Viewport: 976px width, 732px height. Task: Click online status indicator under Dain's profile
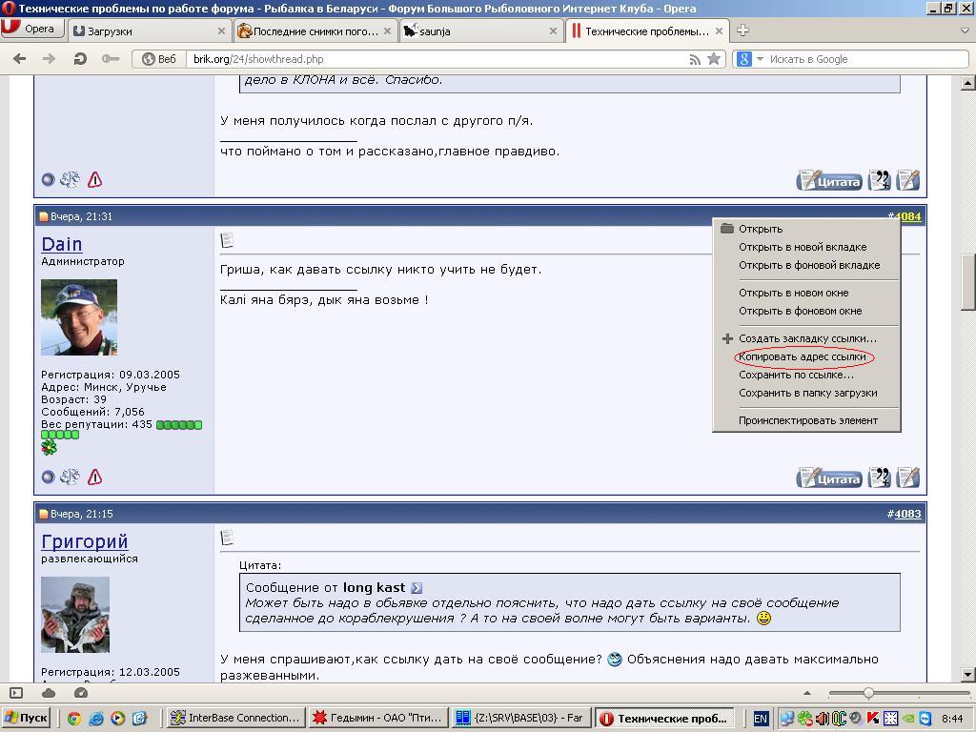[49, 477]
